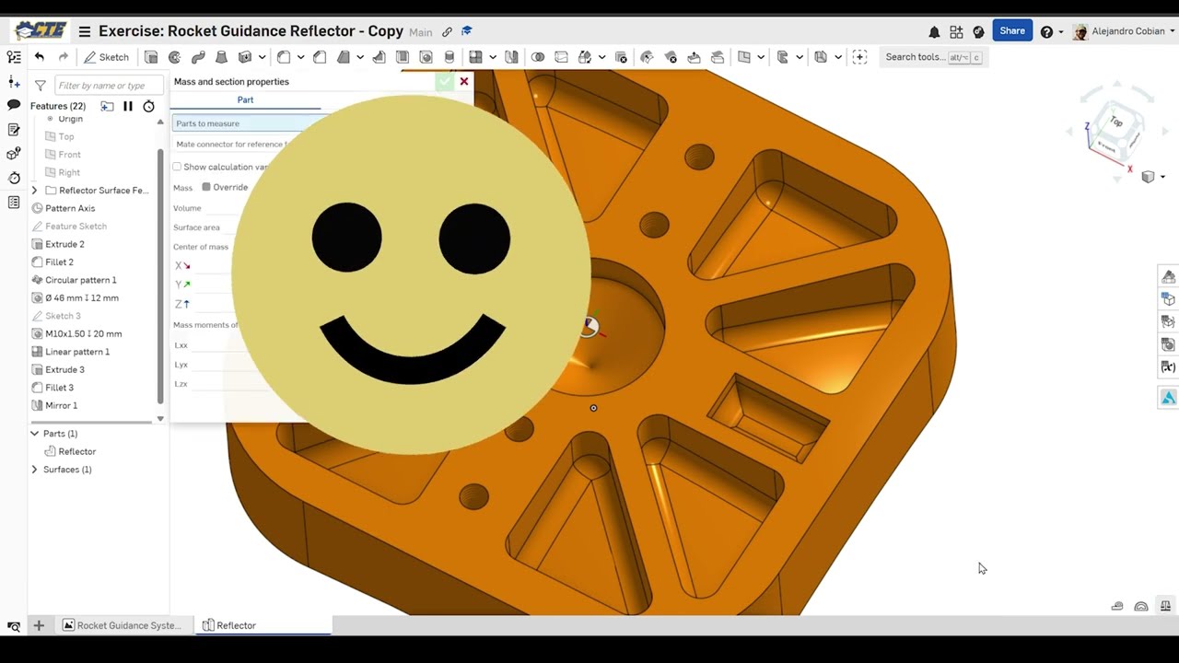Click the Sketch button
Screen dimensions: 1179x663
106,57
